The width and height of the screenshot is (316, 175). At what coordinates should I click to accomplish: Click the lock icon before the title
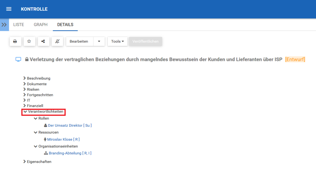[27, 59]
